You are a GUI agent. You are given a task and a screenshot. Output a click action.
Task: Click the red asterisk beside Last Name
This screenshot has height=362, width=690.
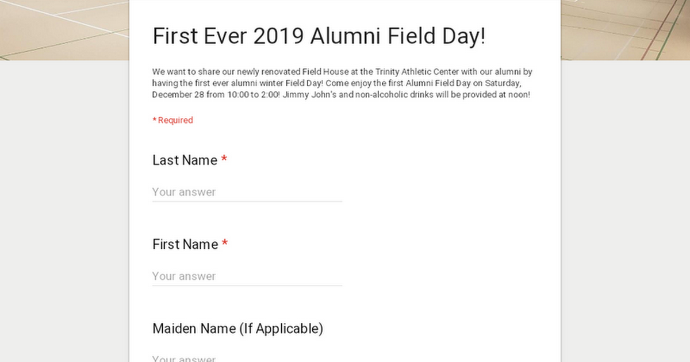click(x=224, y=160)
